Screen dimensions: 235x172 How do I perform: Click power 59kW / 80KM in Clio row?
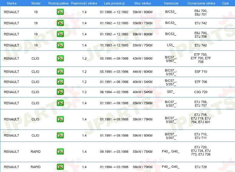pos(142,135)
